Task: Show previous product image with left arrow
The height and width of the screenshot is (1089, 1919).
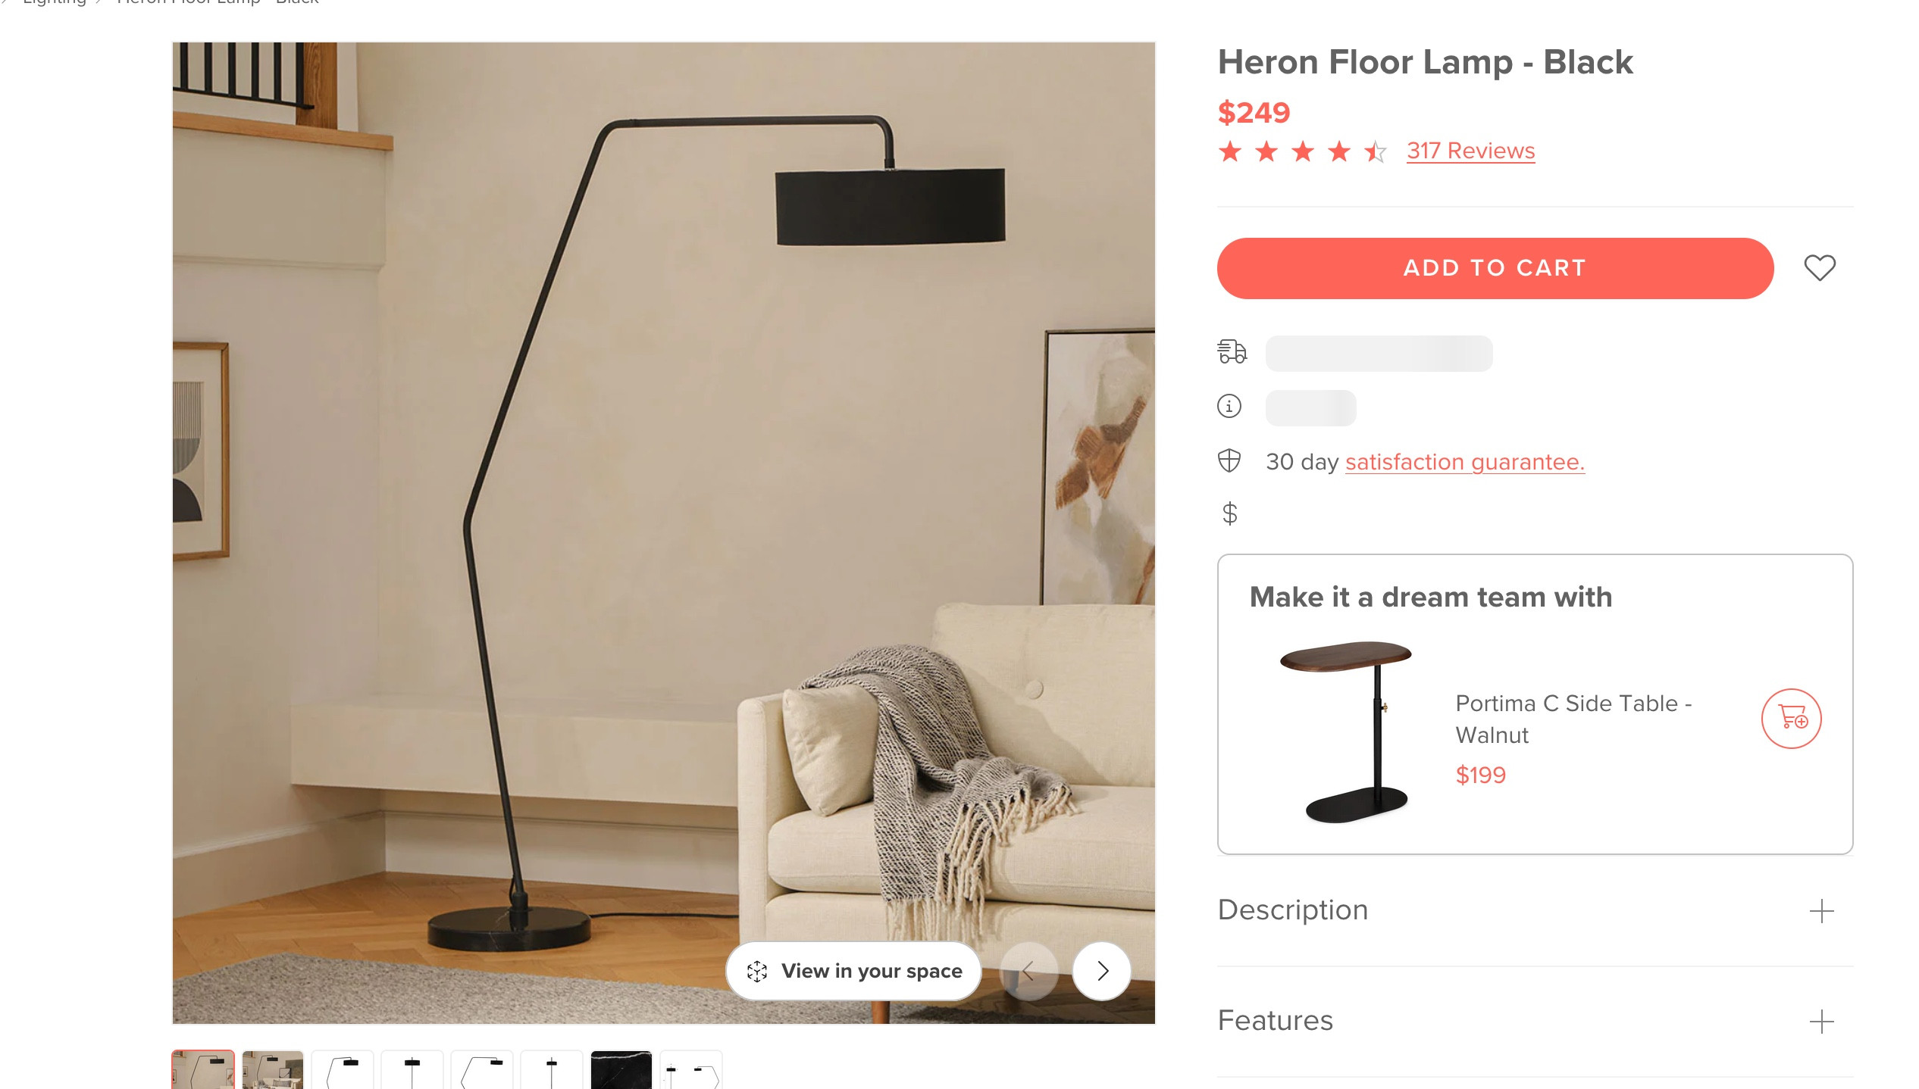Action: [1028, 971]
